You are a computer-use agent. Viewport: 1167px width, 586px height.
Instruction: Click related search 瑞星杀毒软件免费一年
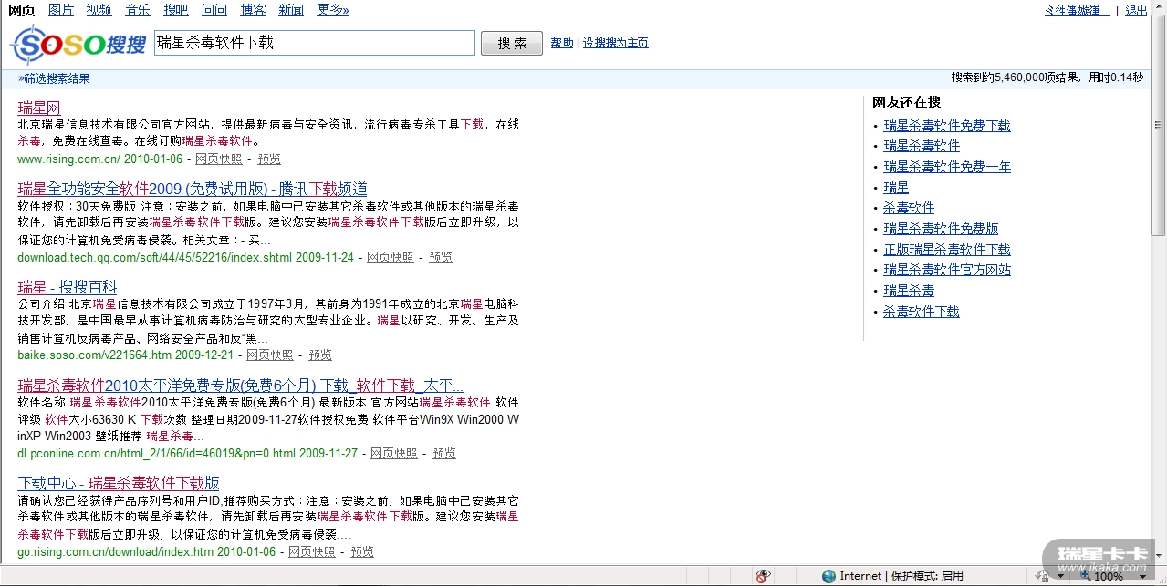(947, 167)
